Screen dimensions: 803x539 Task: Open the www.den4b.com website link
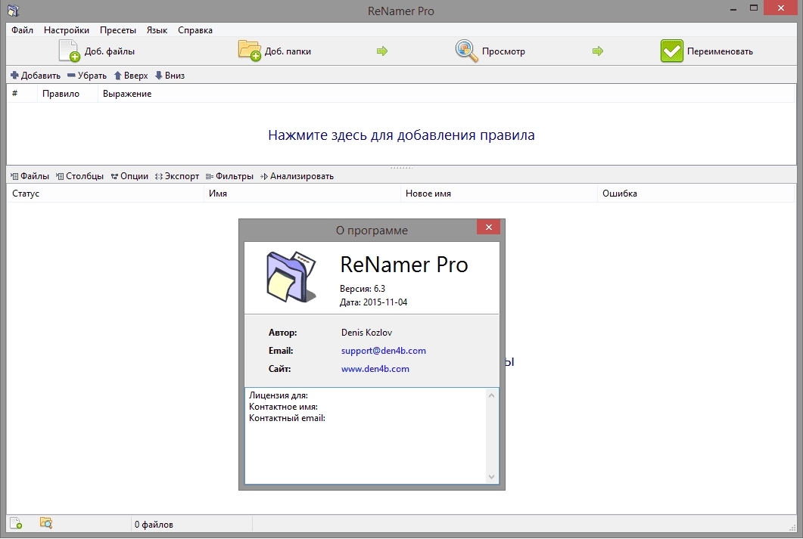pyautogui.click(x=375, y=369)
